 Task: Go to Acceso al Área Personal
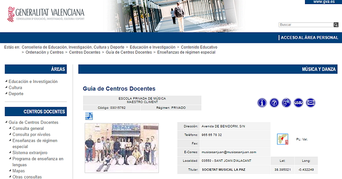(x=309, y=38)
